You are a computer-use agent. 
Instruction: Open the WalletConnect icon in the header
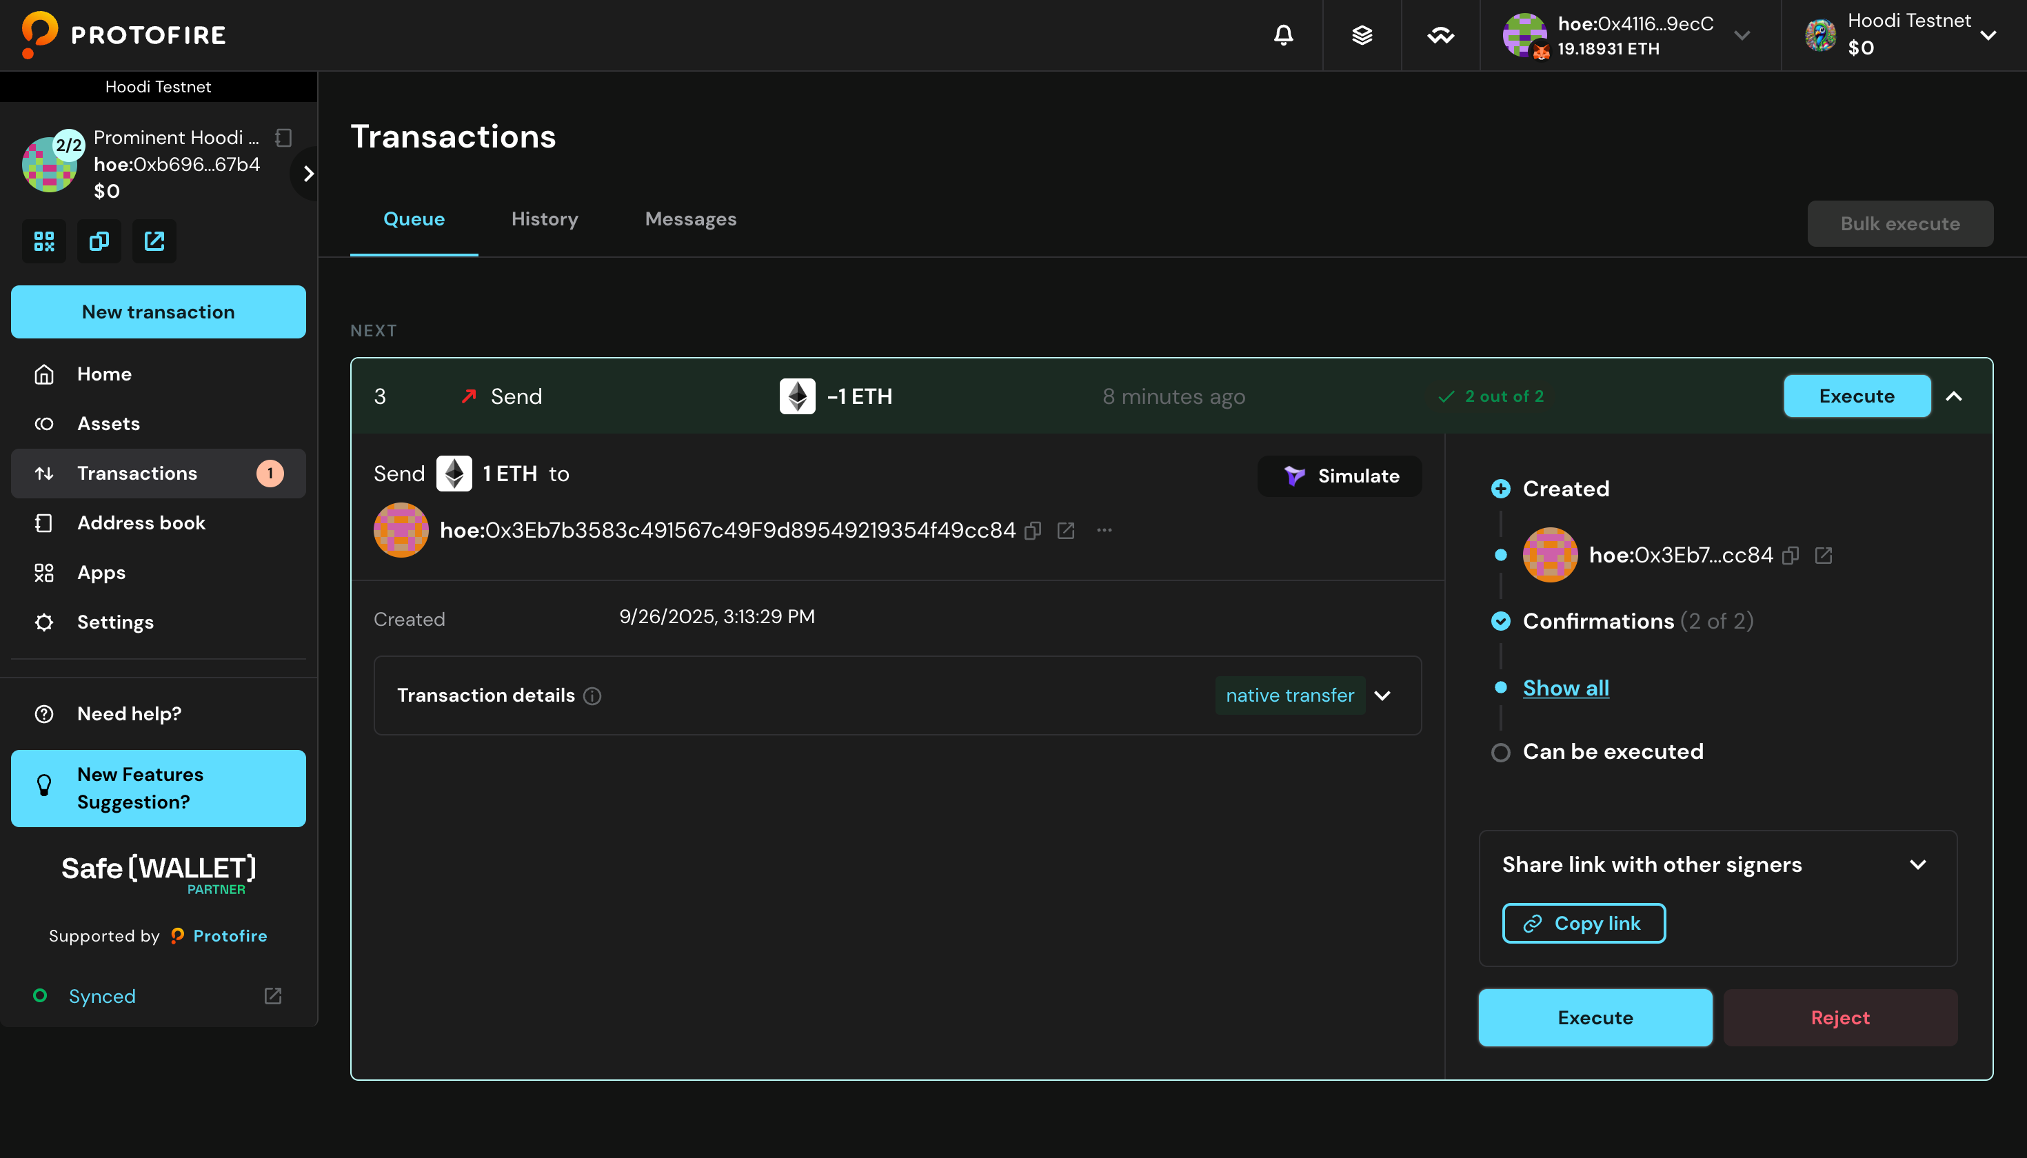[1441, 35]
